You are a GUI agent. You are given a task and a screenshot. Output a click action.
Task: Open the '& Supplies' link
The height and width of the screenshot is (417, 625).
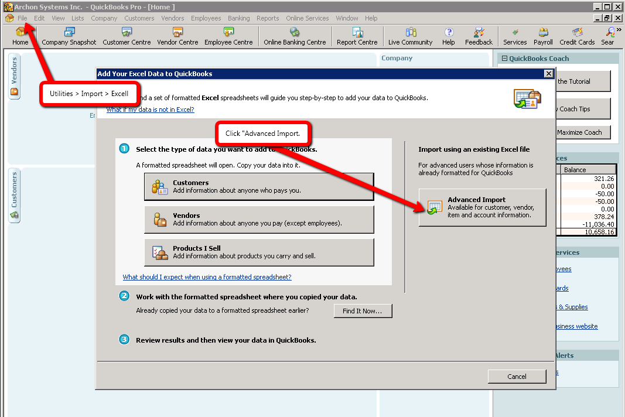572,307
